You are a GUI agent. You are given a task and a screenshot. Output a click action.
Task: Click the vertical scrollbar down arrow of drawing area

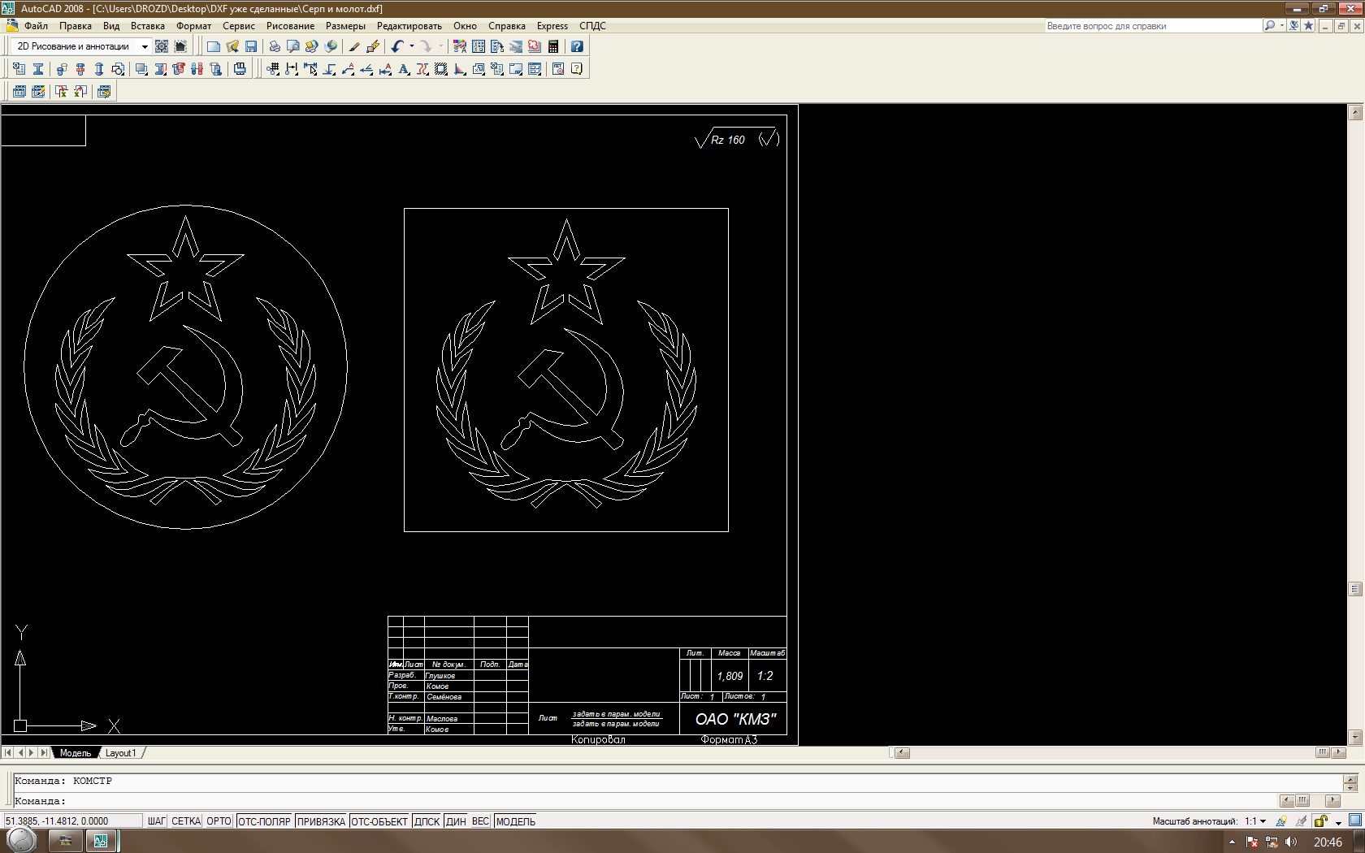(x=1355, y=738)
